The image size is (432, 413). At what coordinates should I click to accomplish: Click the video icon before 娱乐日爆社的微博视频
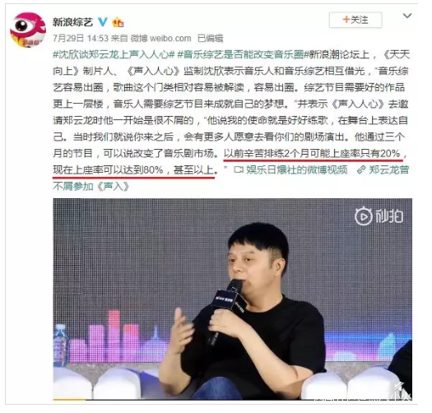coord(239,169)
